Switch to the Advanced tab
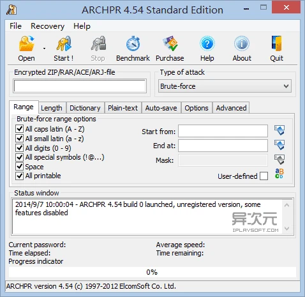 point(231,108)
